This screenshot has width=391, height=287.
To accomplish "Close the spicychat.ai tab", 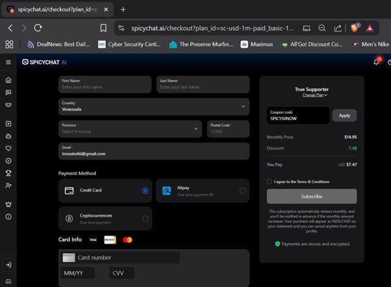I will (106, 10).
